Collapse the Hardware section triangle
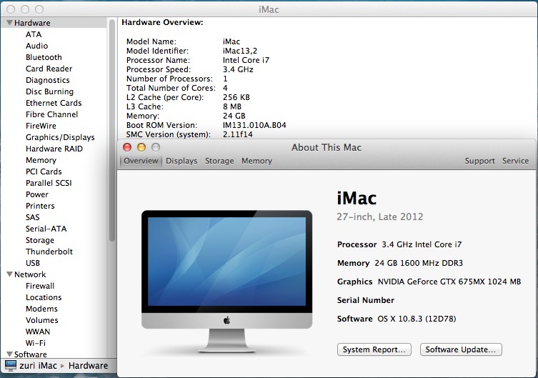Screen dimensions: 538x378 click(x=9, y=23)
